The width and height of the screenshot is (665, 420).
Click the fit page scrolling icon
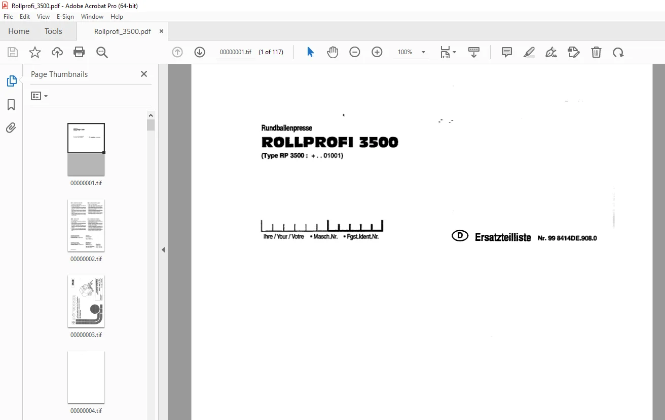click(x=445, y=52)
